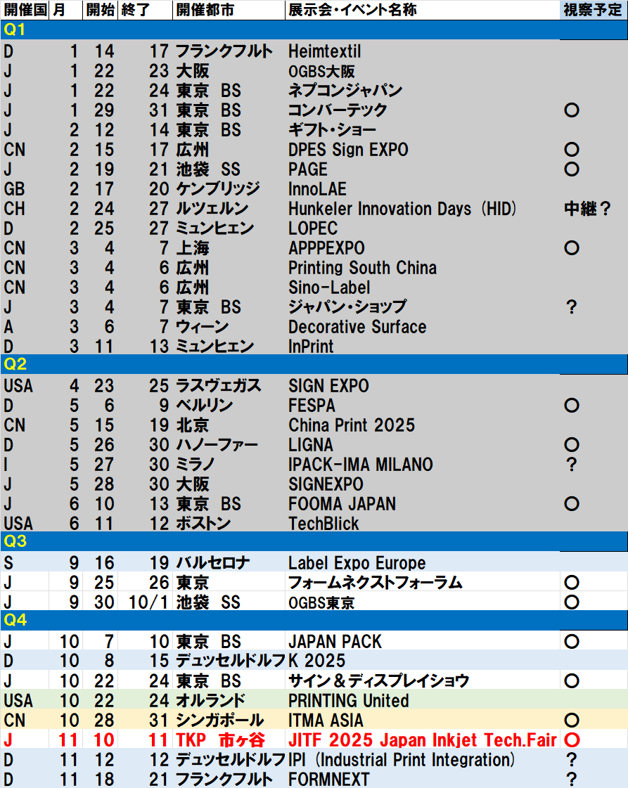This screenshot has height=788, width=628.
Task: Select the Q4 section row label
Action: 15,620
